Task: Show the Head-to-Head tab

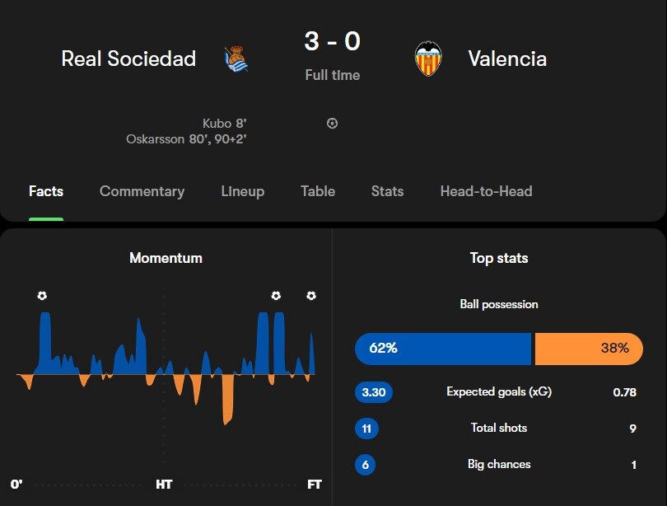Action: point(486,191)
